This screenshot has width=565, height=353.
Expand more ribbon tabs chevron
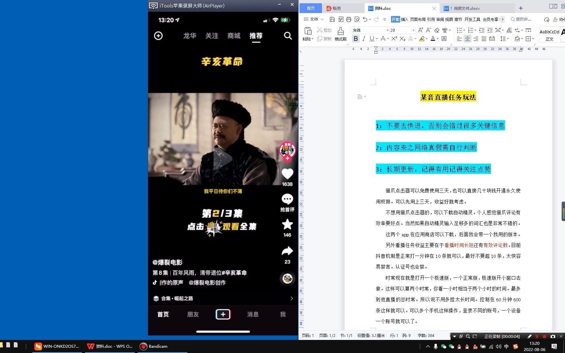tap(503, 19)
